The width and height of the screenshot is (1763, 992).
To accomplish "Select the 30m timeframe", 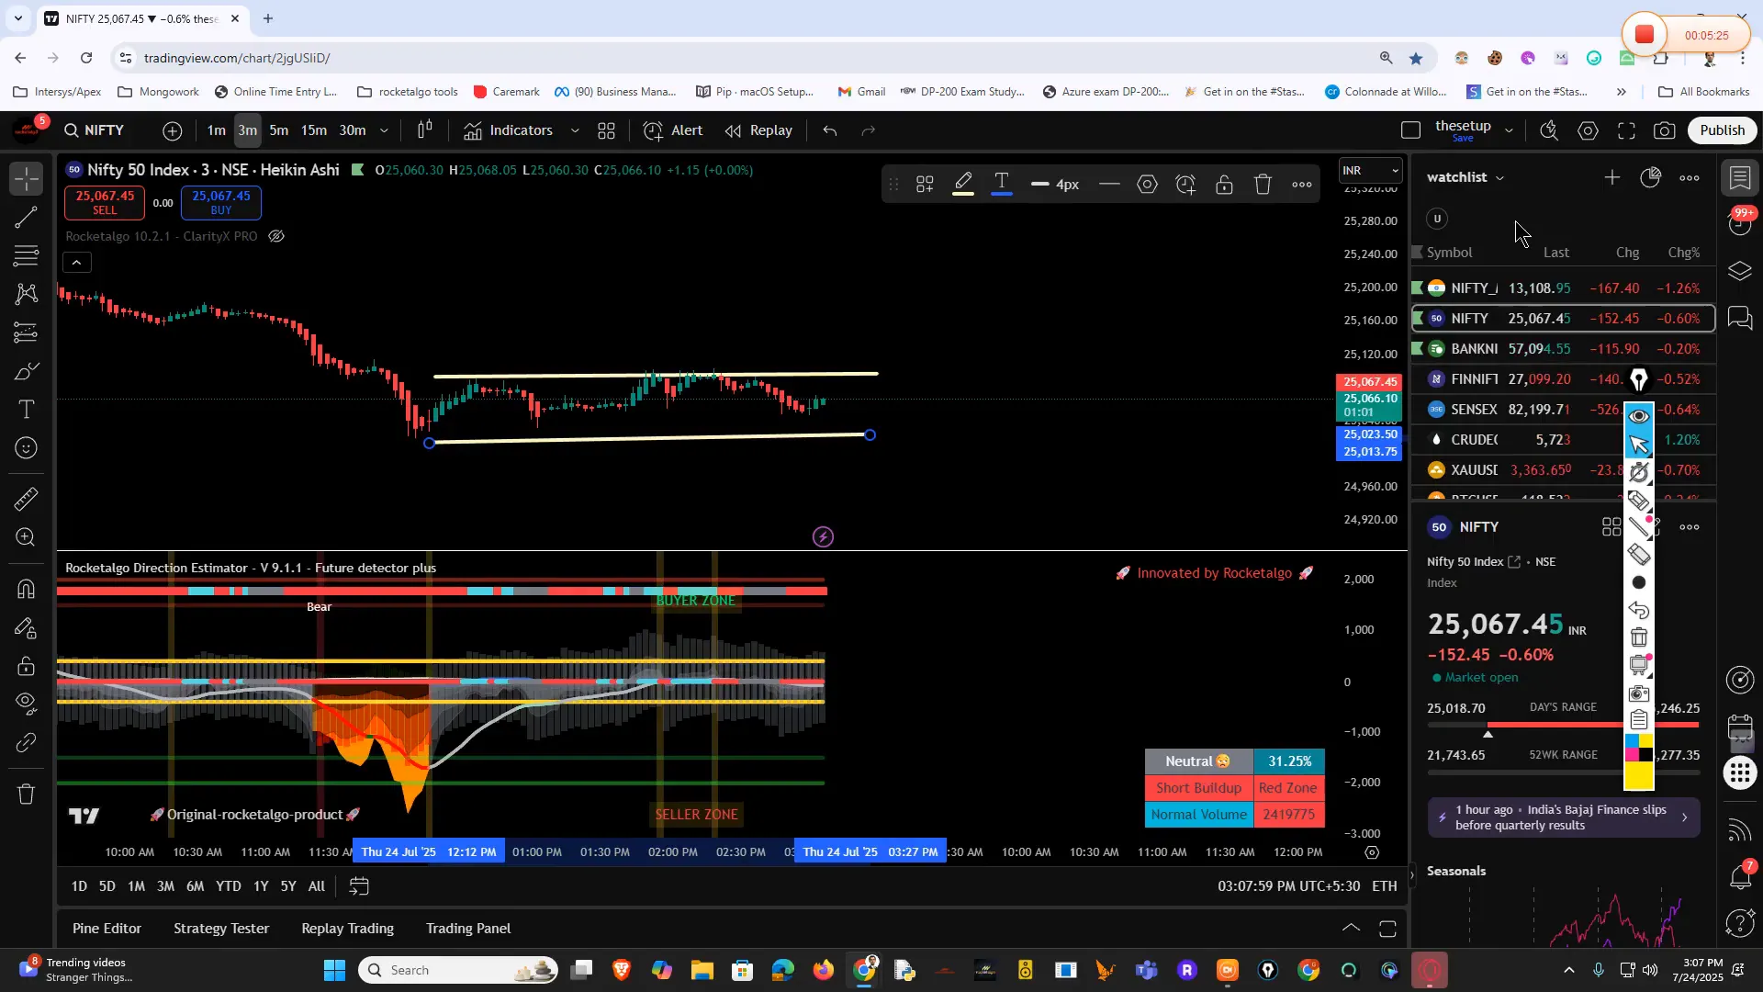I will tap(353, 130).
